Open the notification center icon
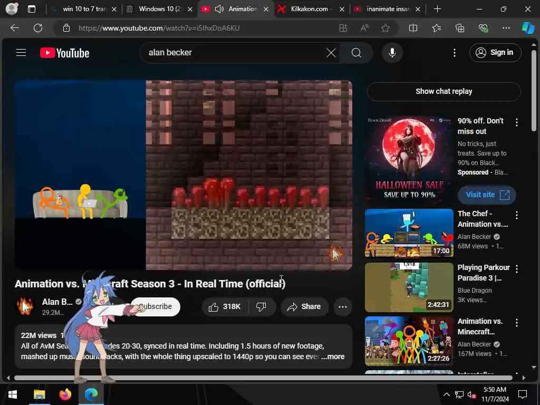The image size is (540, 405). (x=523, y=394)
